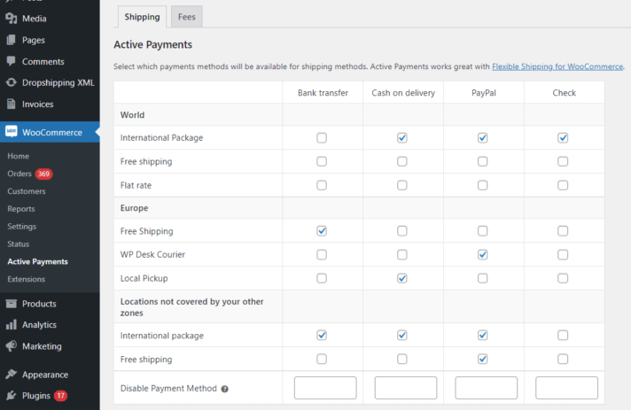
Task: Click the 'PayPal' column header
Action: 484,93
